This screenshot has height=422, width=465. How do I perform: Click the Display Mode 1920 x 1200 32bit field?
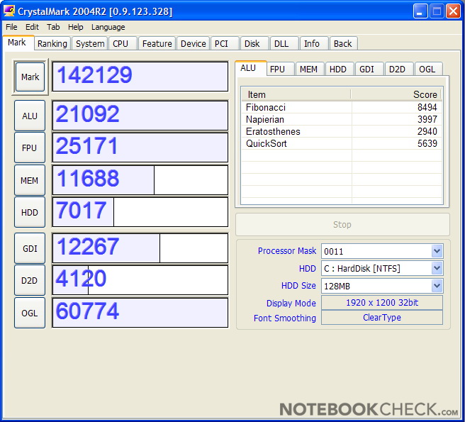tap(382, 302)
